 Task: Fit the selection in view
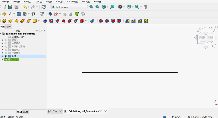point(98,7)
